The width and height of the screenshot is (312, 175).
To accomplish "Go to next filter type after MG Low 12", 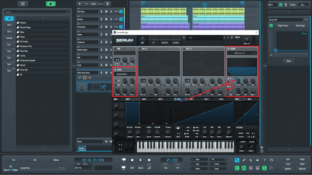I will pos(256,53).
